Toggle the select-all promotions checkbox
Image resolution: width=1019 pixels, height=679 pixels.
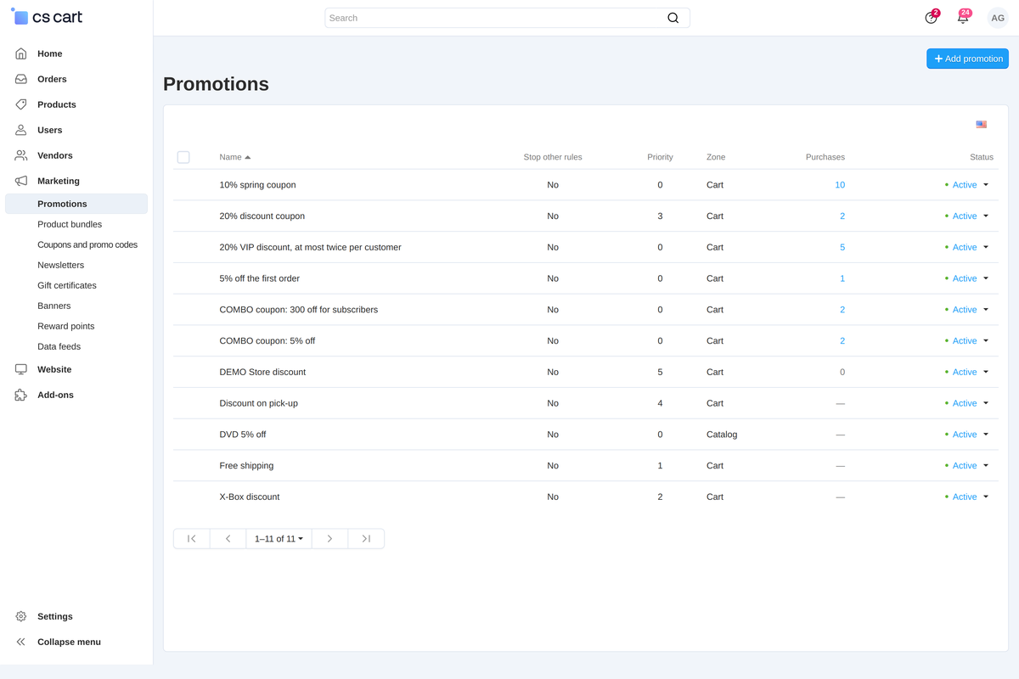point(183,157)
